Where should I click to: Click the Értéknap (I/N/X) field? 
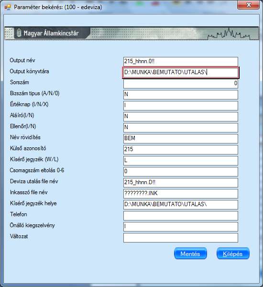tap(181, 106)
